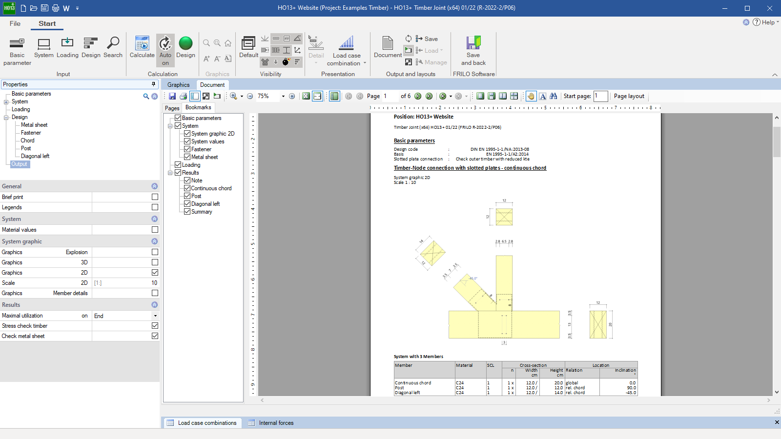Collapse the System graphic section

pos(154,241)
